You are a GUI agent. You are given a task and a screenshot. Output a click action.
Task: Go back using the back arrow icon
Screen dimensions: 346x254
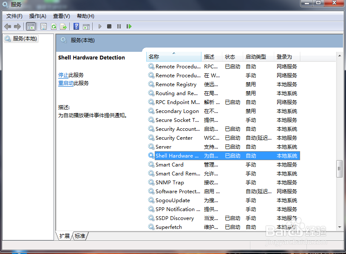pyautogui.click(x=8, y=27)
